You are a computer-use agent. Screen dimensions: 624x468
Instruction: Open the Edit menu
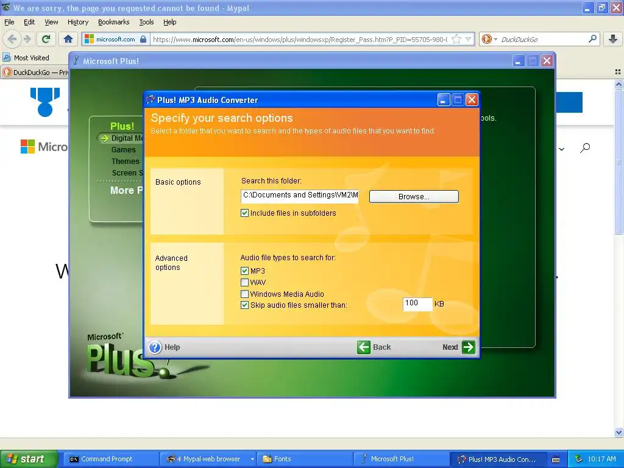[x=29, y=22]
